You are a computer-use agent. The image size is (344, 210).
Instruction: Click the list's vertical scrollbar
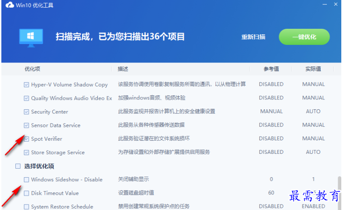(x=339, y=192)
